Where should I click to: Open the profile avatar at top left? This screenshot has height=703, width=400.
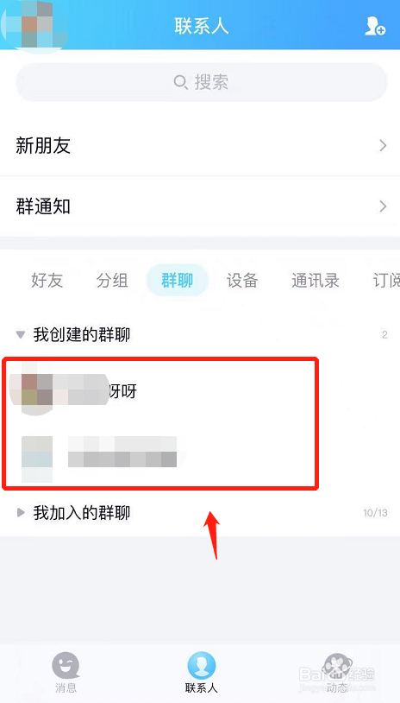pyautogui.click(x=34, y=26)
